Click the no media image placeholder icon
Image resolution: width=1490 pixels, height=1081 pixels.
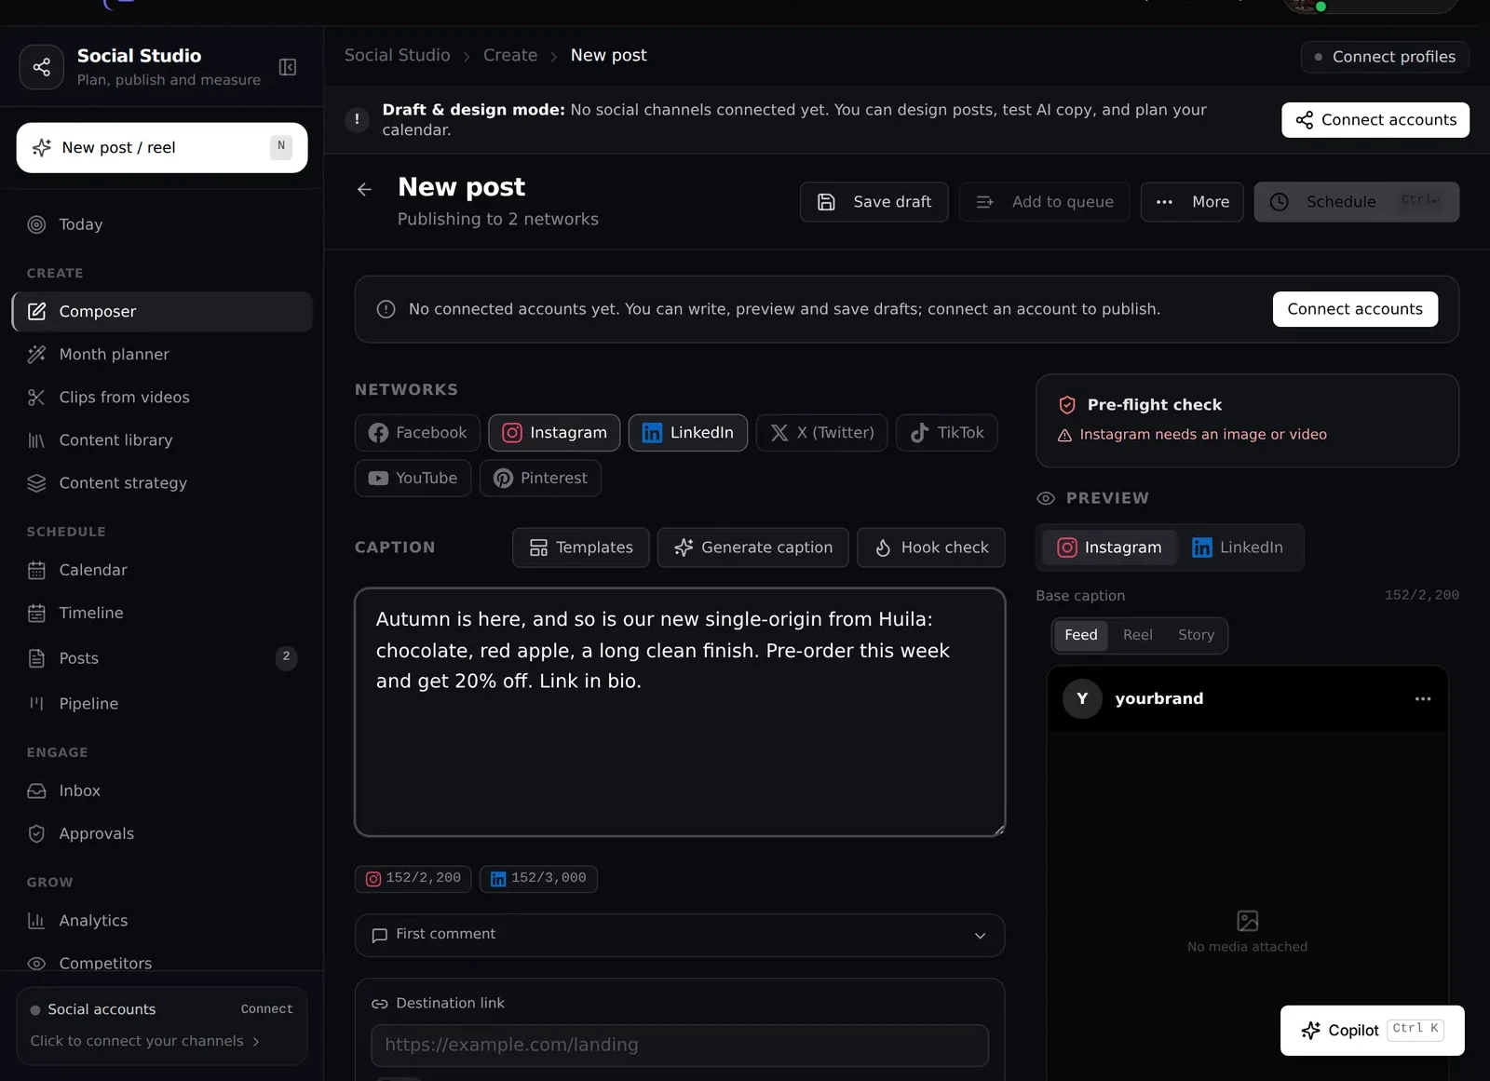click(x=1248, y=921)
